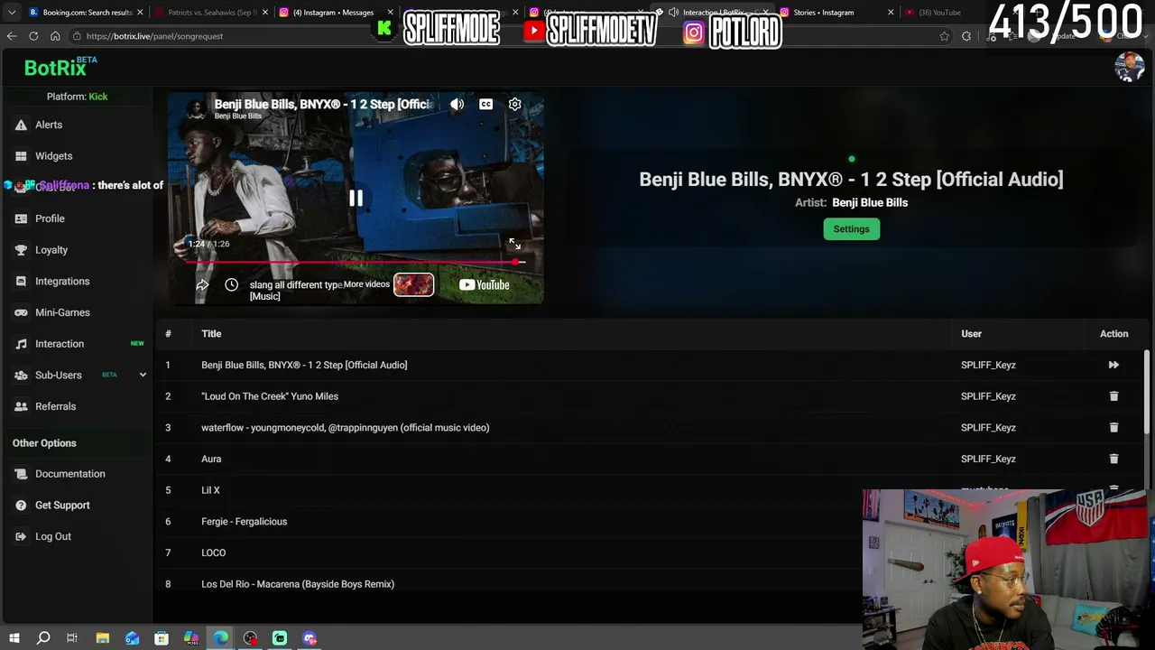Click the YouTube logo in the player
Viewport: 1155px width, 650px height.
pos(485,285)
